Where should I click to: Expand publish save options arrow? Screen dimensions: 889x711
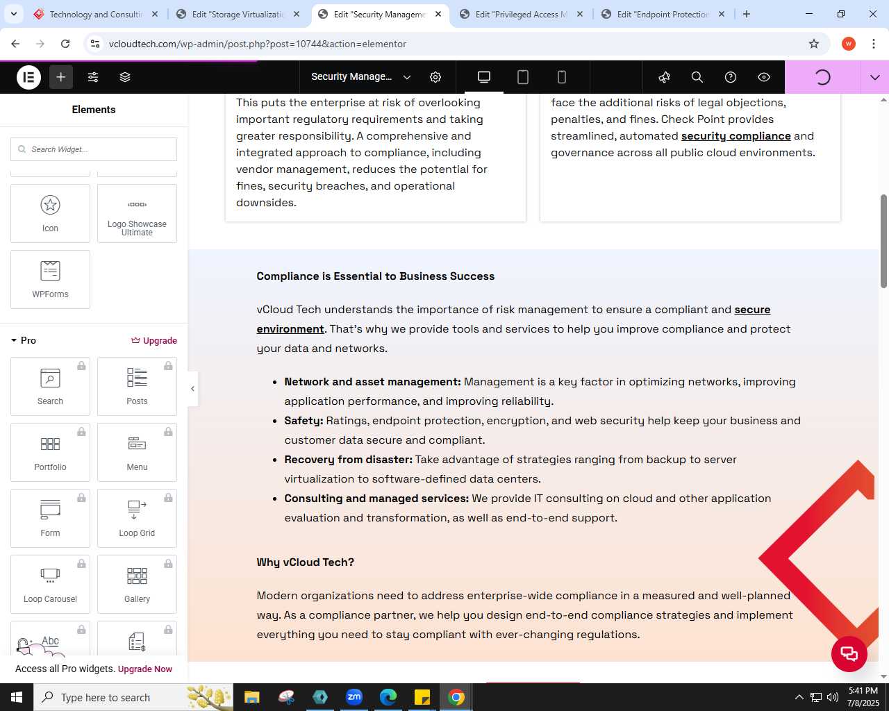[x=875, y=77]
